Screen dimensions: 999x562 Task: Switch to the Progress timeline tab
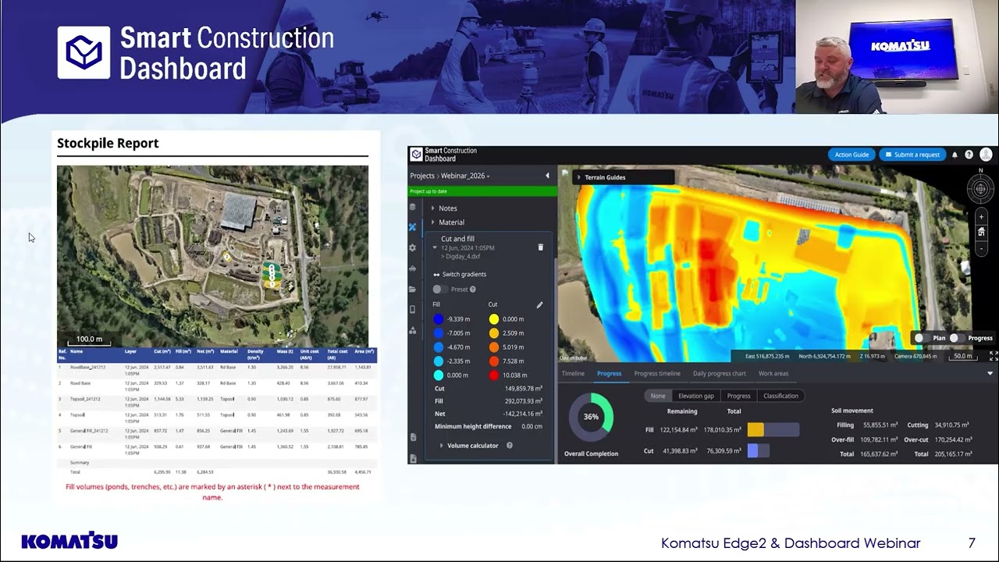point(657,373)
